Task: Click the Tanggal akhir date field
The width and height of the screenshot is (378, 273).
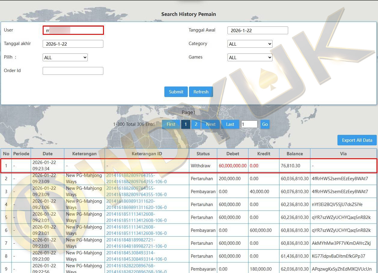Action: pos(73,44)
